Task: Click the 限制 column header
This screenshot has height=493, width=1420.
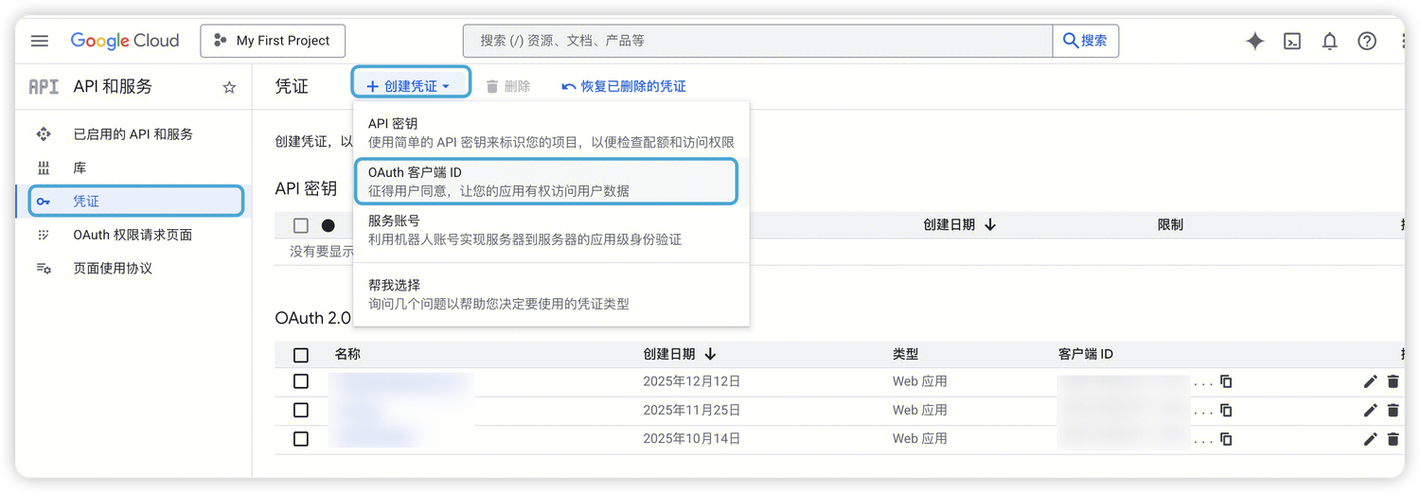Action: point(1170,225)
